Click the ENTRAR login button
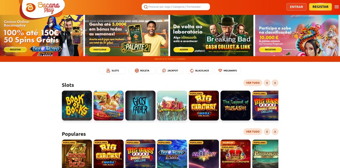The image size is (340, 168). (296, 7)
